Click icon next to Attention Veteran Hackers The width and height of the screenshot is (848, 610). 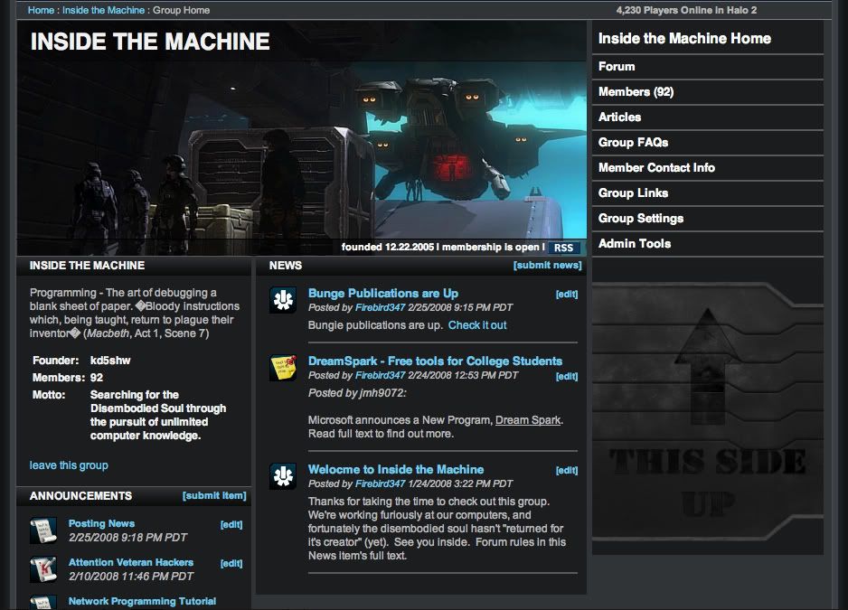[x=43, y=569]
